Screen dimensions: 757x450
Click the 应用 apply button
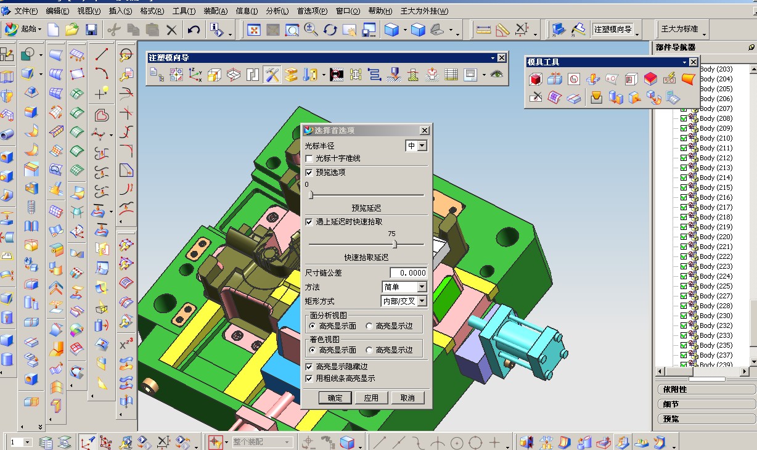coord(371,398)
